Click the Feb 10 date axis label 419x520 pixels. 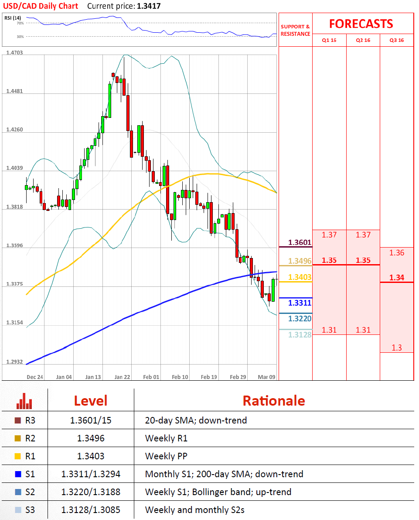(180, 377)
